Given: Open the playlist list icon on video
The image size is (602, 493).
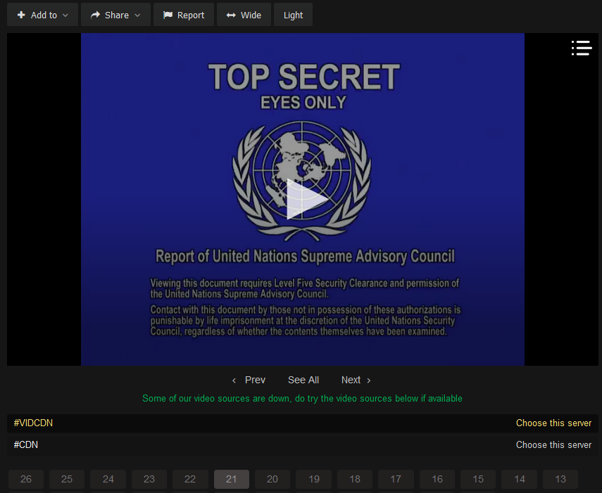Looking at the screenshot, I should (x=582, y=49).
